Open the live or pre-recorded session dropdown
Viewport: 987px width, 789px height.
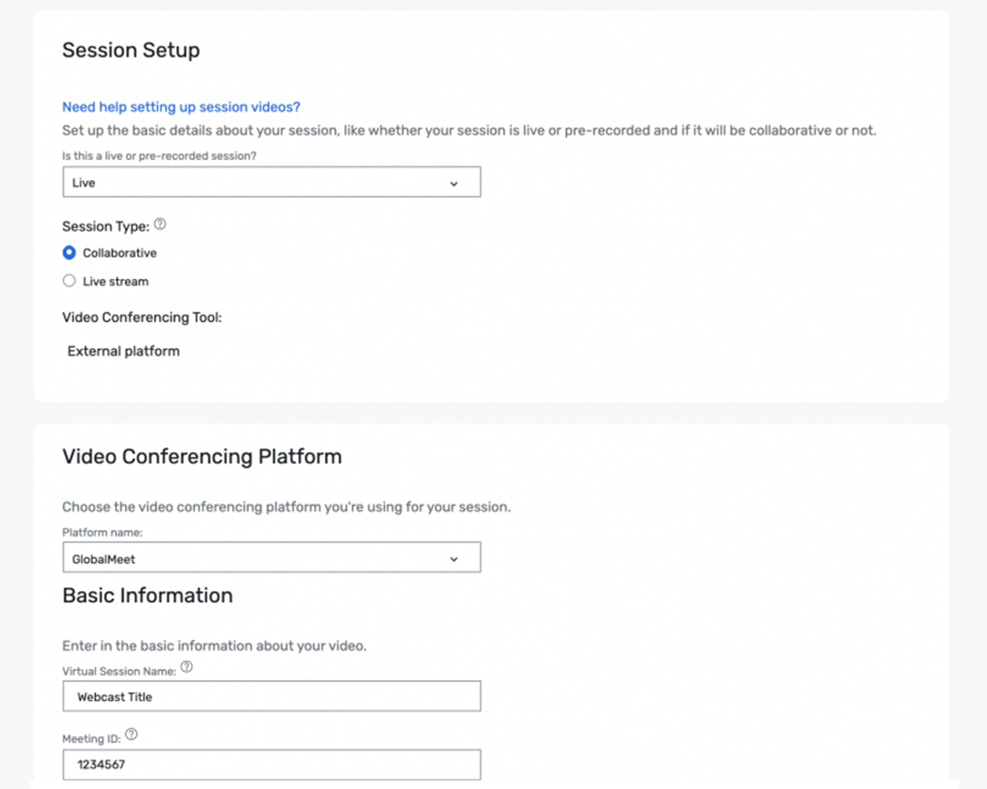click(x=271, y=182)
